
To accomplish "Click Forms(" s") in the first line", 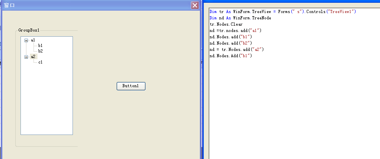I will point(291,11).
